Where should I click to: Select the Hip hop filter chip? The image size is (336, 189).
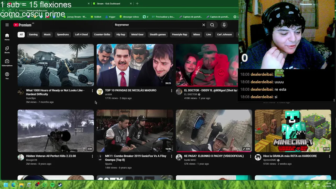(x=121, y=34)
